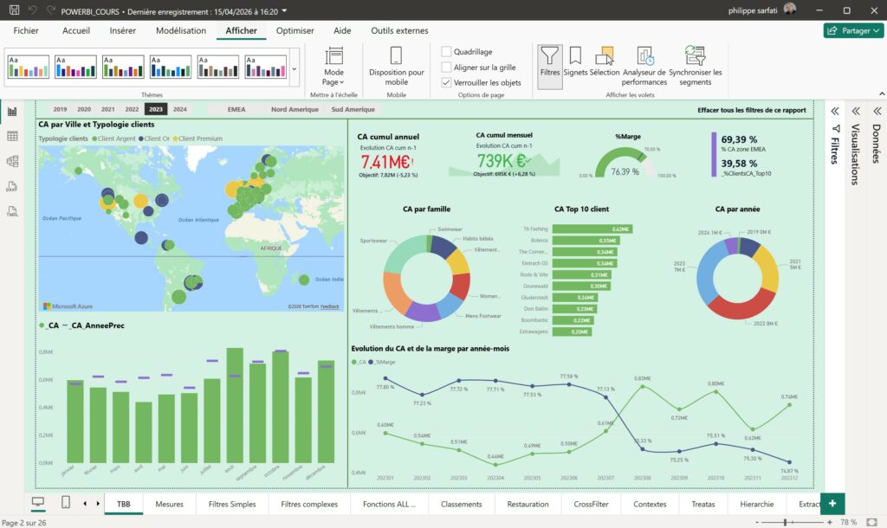This screenshot has width=887, height=528.
Task: Click the green Partager button
Action: [853, 30]
